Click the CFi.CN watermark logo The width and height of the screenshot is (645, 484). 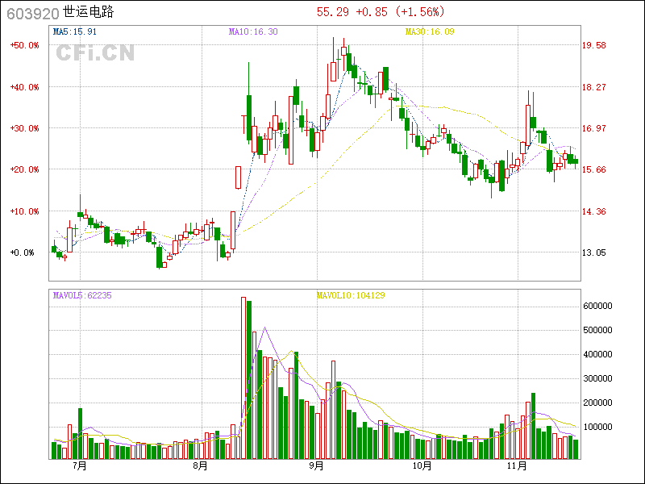(x=95, y=52)
